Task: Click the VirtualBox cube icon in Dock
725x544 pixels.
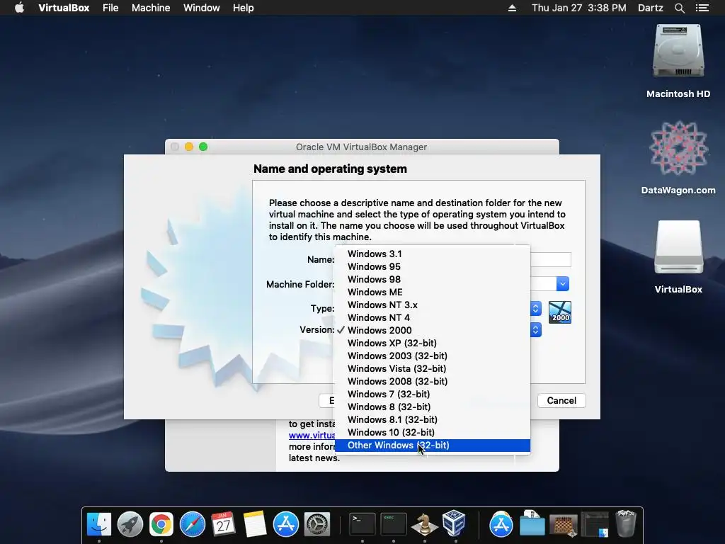Action: 454,523
